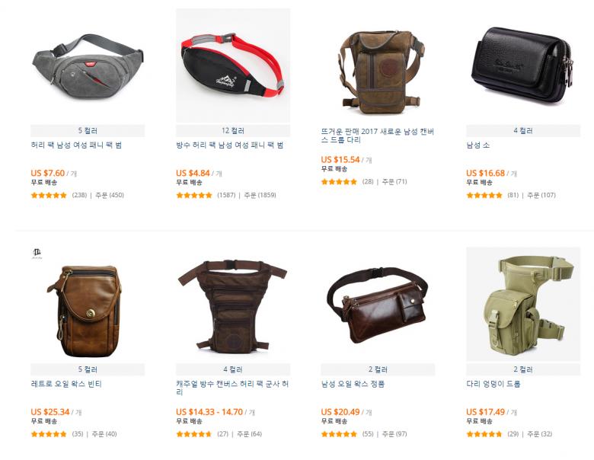Open the 주문 (450) orders link for the gray pack
This screenshot has width=594, height=460.
click(110, 195)
